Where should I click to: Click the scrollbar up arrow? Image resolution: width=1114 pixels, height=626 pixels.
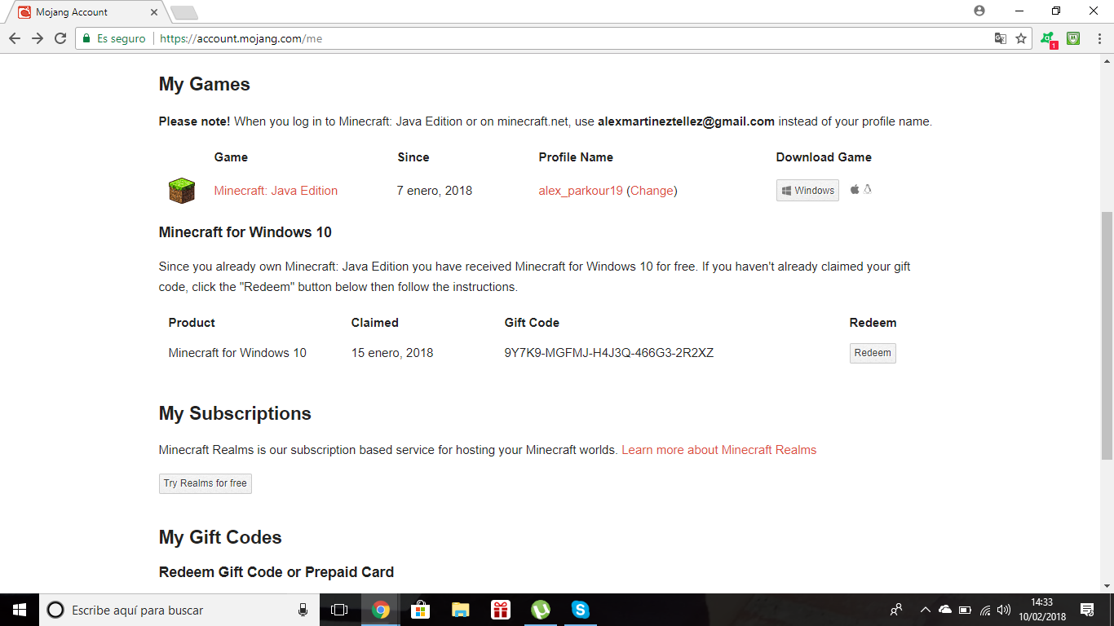click(x=1107, y=62)
